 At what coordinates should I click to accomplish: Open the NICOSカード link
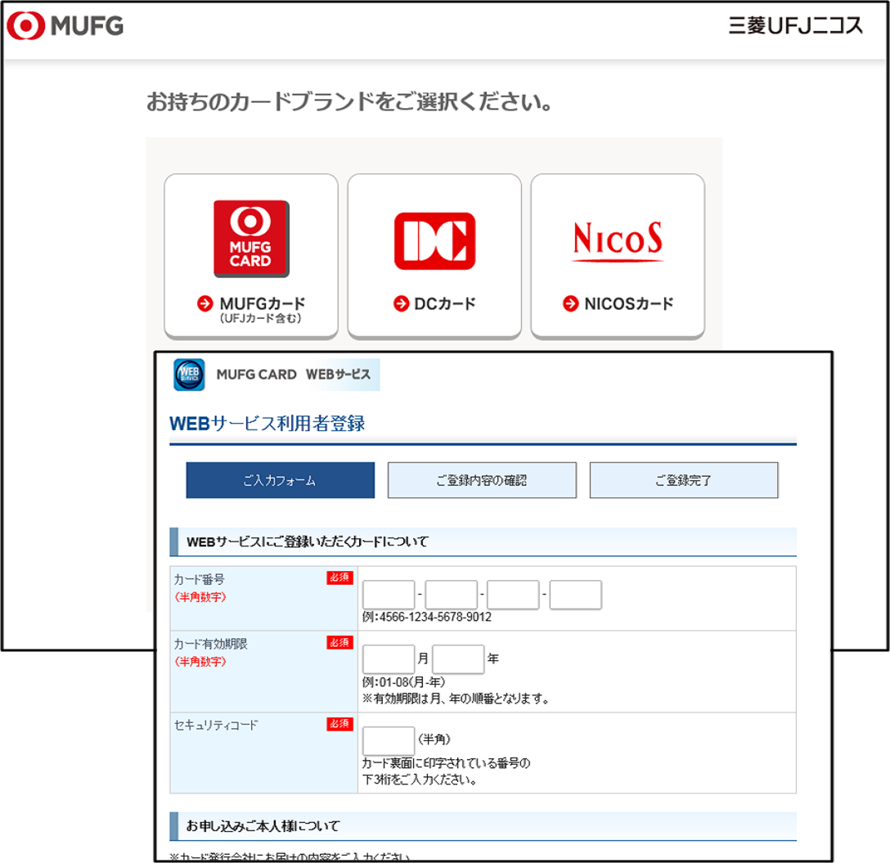[x=628, y=304]
